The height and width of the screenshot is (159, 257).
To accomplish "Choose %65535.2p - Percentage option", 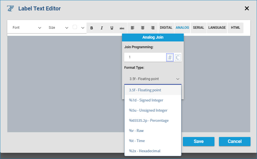I will (x=153, y=120).
